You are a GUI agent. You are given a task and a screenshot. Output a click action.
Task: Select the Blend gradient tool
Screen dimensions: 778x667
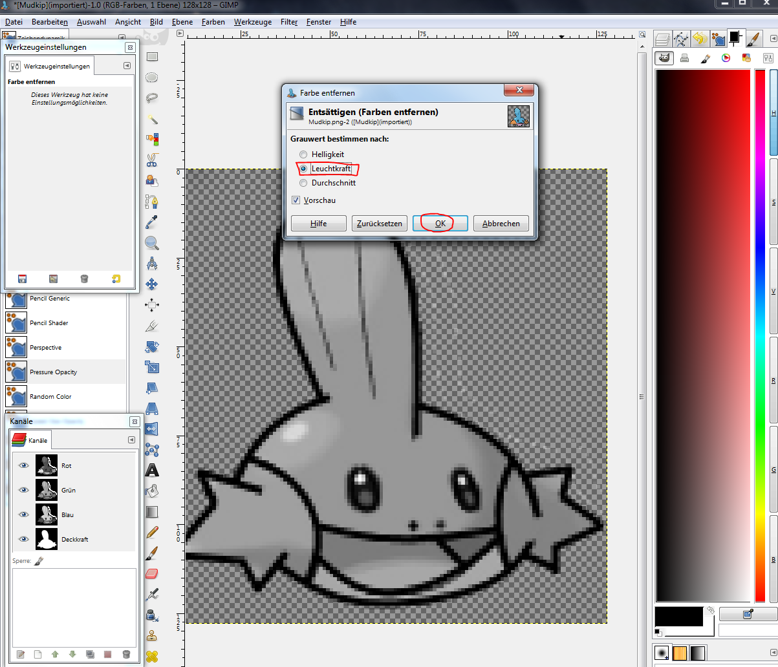click(152, 512)
